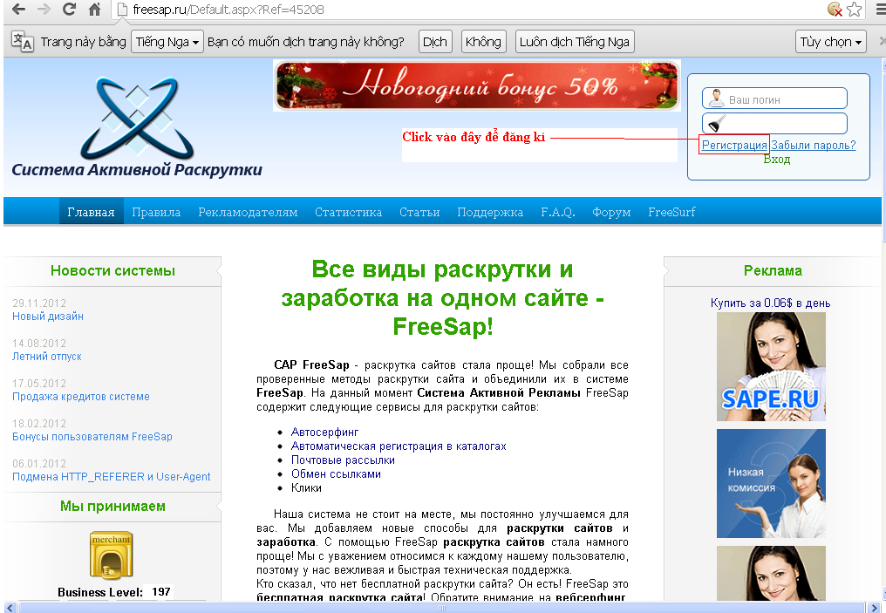The width and height of the screenshot is (886, 613).
Task: Click Автоматическая регистрация в каталогах link
Action: point(399,446)
